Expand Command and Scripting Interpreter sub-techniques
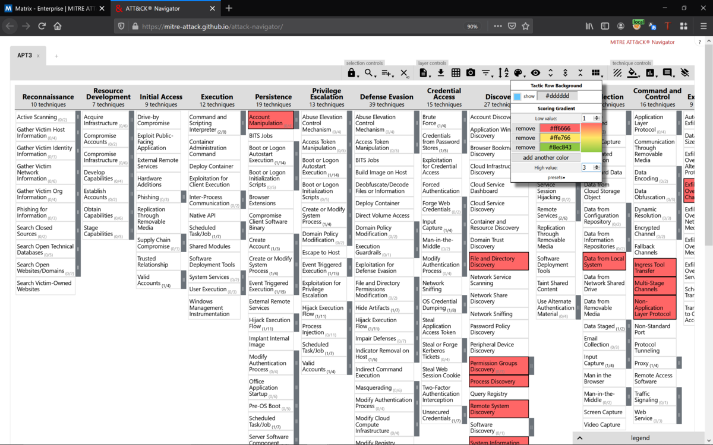 243,123
